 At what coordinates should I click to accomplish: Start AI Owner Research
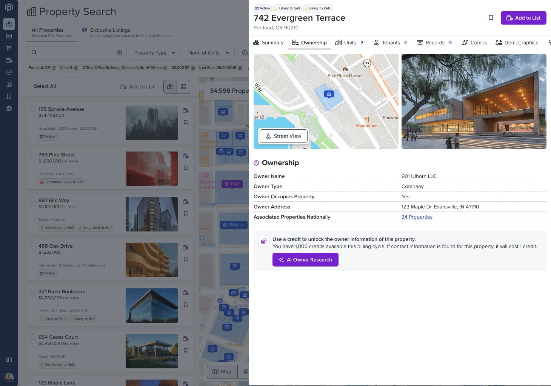[305, 260]
